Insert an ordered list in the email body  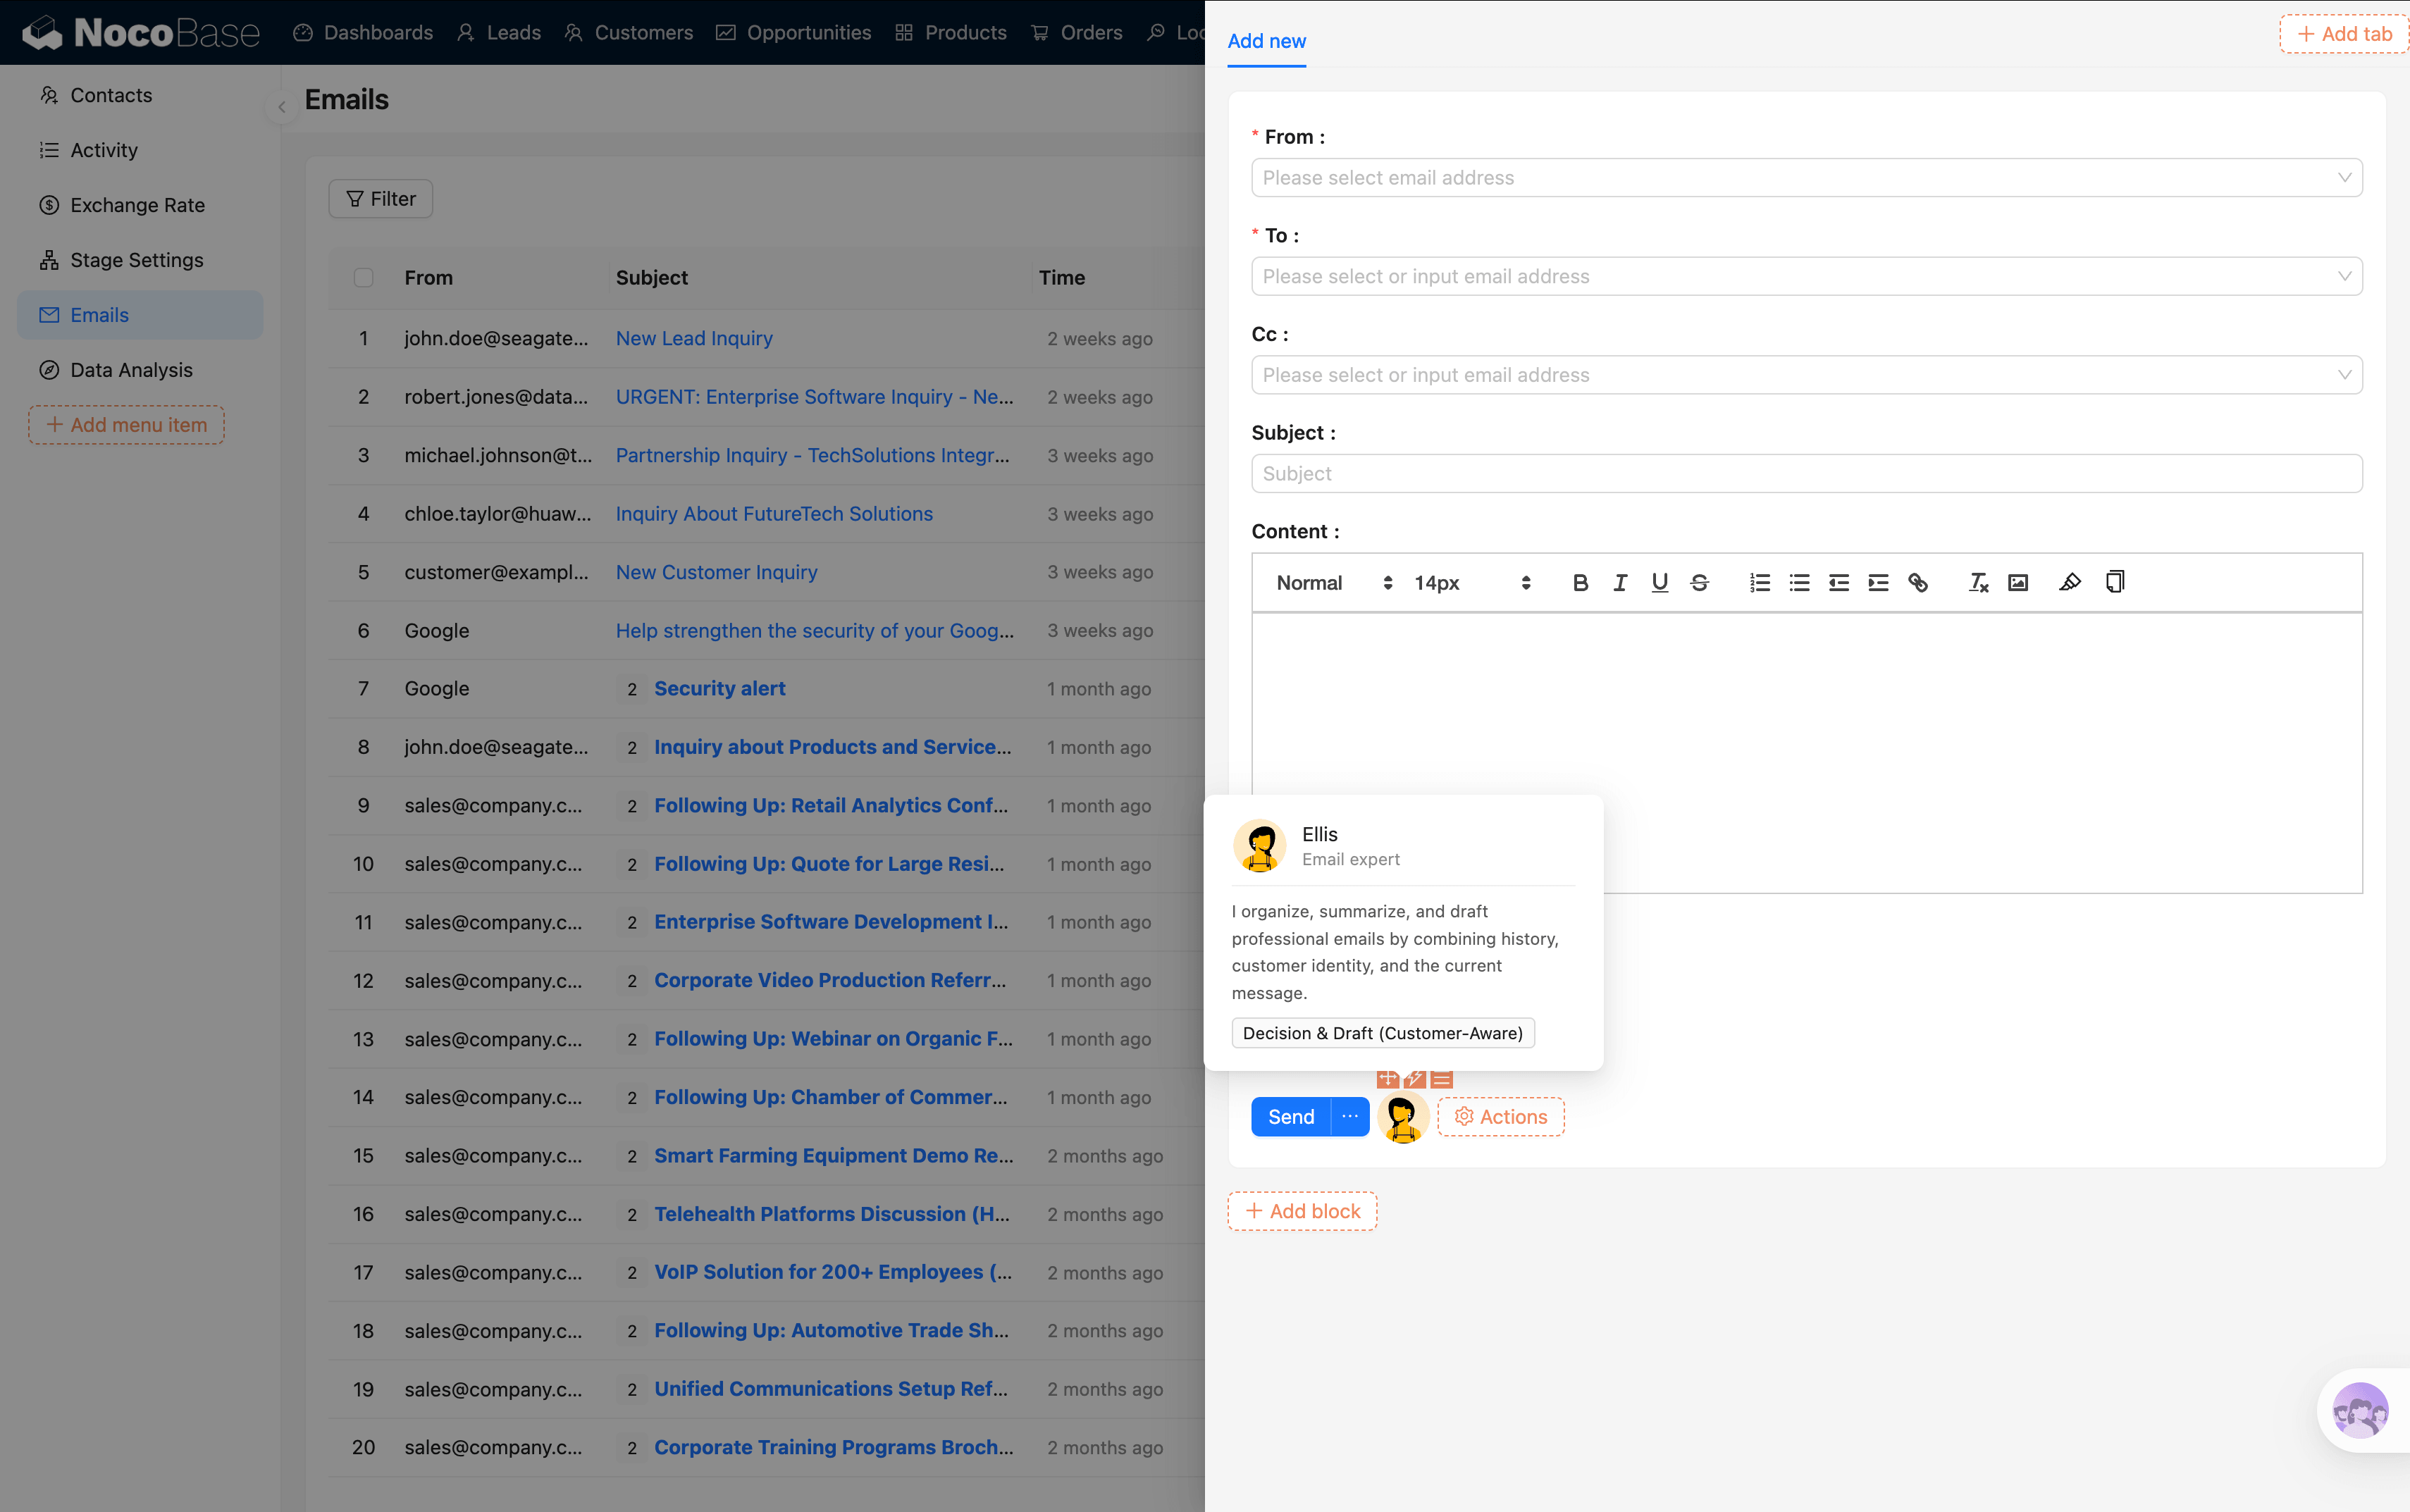coord(1760,582)
